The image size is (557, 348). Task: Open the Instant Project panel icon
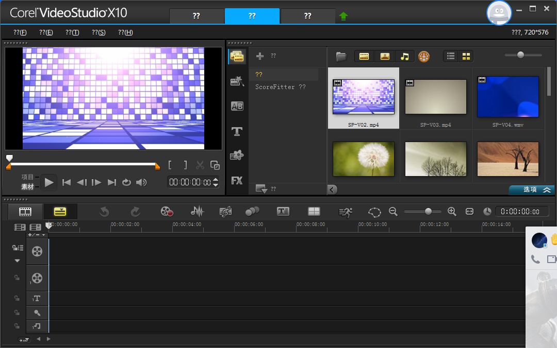coord(237,81)
